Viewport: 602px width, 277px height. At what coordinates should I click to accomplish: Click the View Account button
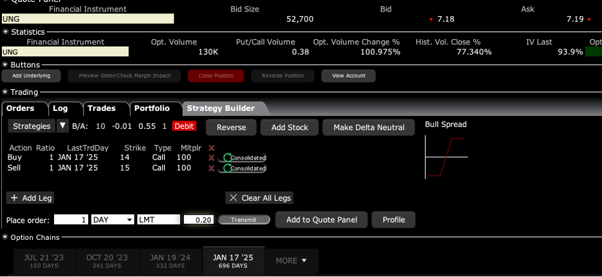[x=348, y=76]
